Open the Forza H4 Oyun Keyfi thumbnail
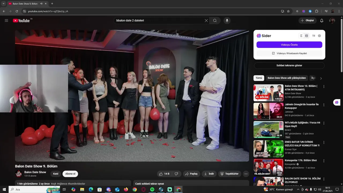 click(269, 129)
